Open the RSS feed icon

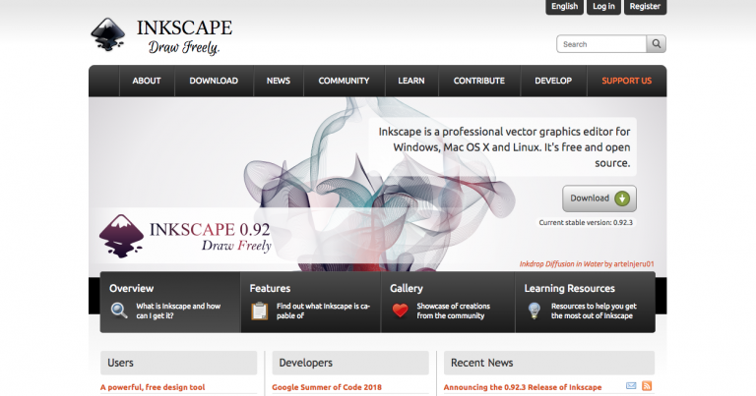coord(647,386)
